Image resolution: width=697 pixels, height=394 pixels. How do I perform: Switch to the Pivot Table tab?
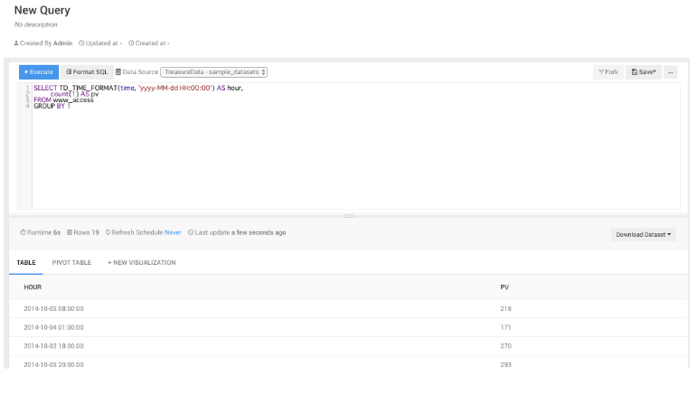[x=71, y=262]
